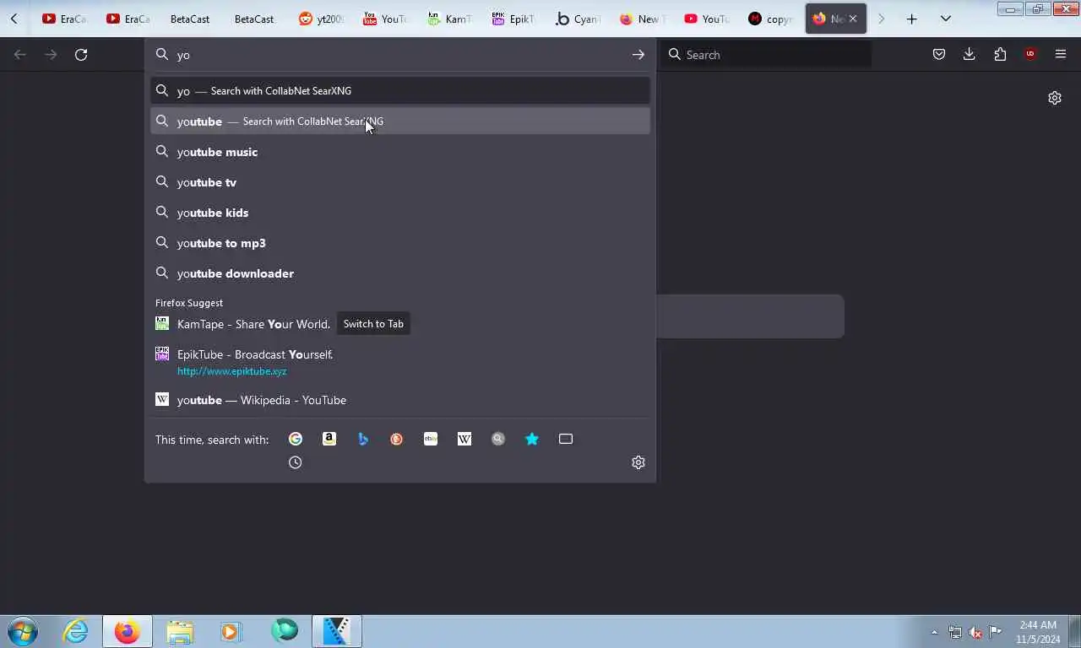Screen dimensions: 1081x648
Task: Go forward one page
Action: (51, 55)
